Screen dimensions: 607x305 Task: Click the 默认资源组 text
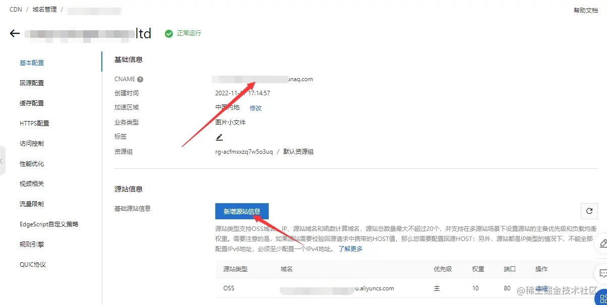[298, 152]
